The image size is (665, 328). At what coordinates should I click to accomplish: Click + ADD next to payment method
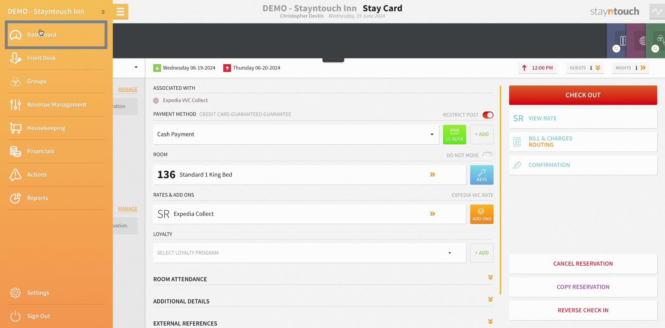pyautogui.click(x=482, y=135)
